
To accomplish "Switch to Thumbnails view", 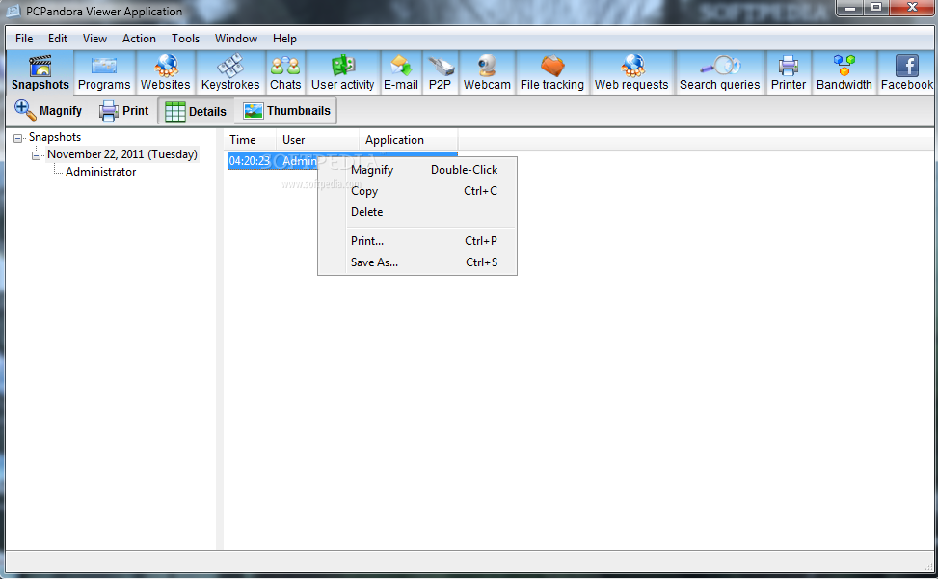I will [x=286, y=111].
